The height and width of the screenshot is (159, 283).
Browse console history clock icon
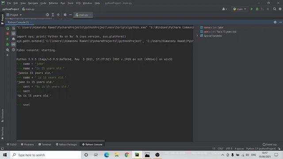click(x=13, y=50)
